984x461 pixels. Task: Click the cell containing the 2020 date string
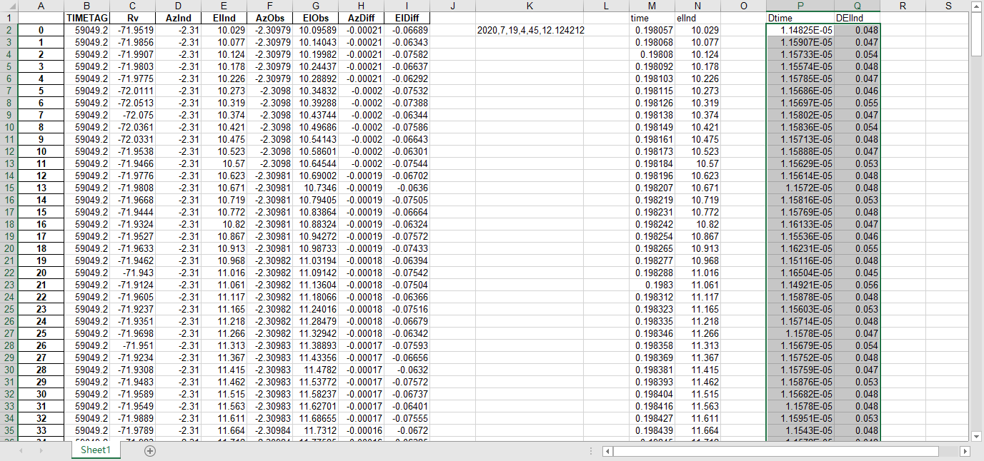tap(530, 30)
